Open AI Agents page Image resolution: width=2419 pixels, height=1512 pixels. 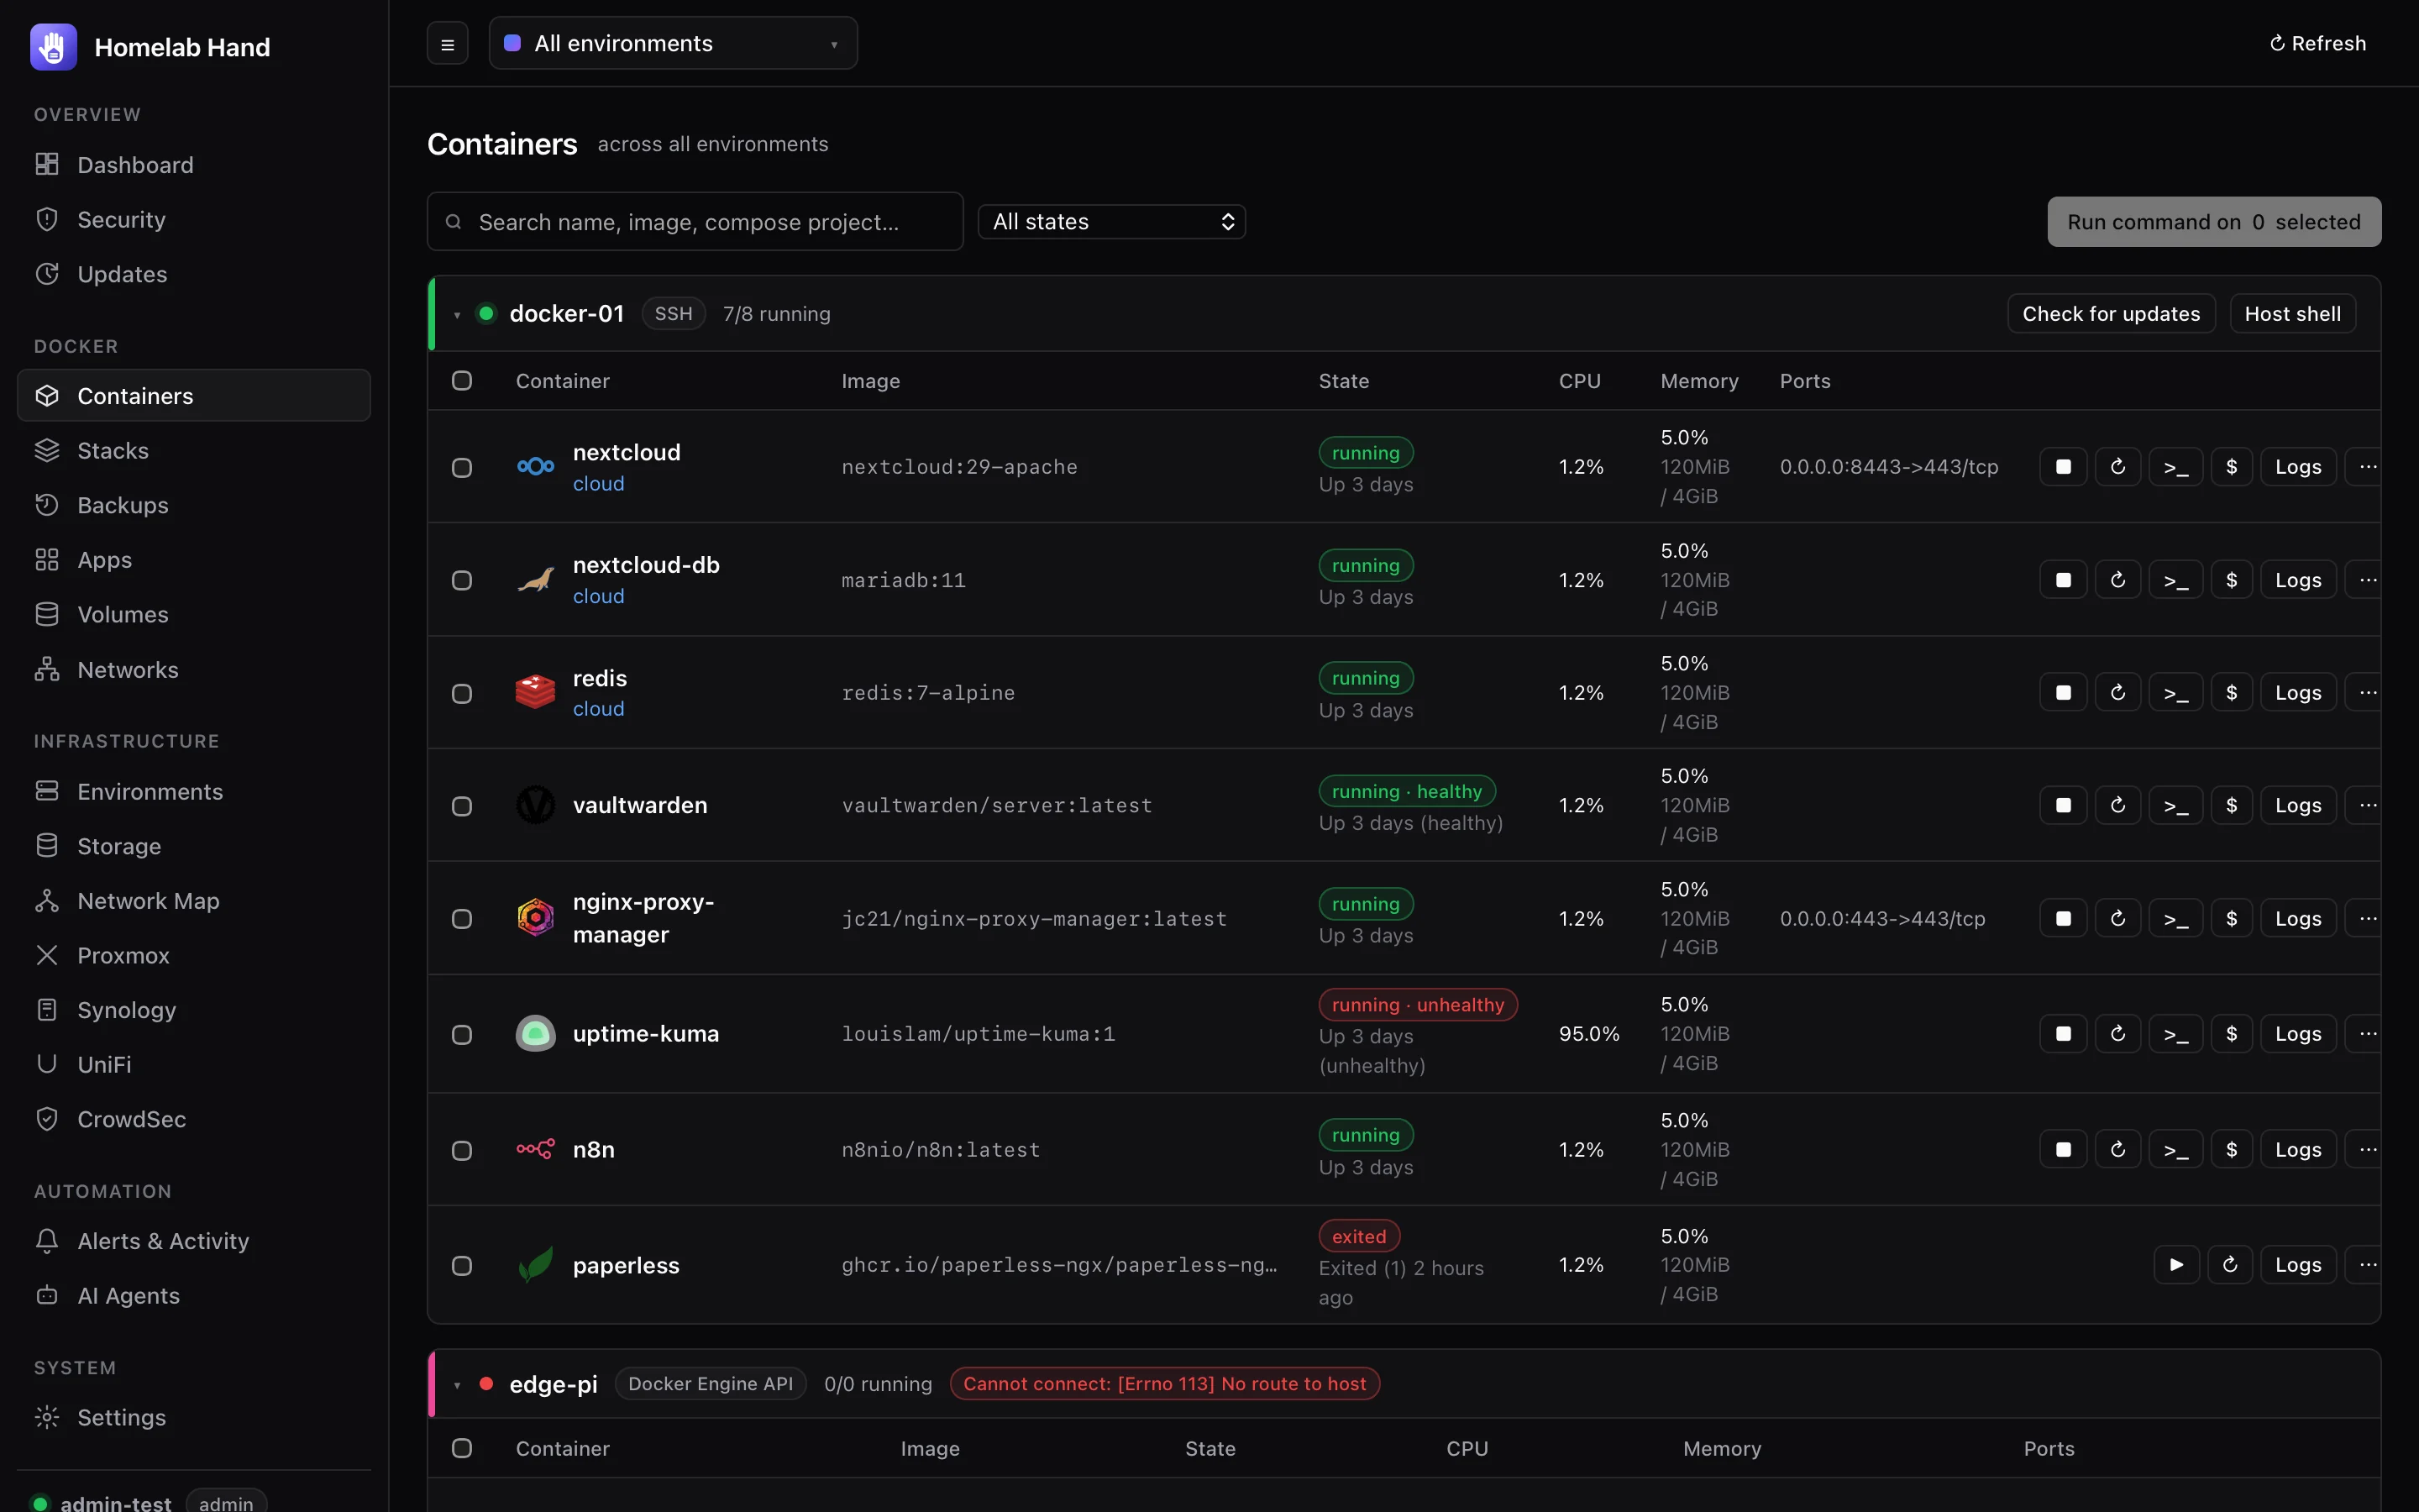(194, 1296)
